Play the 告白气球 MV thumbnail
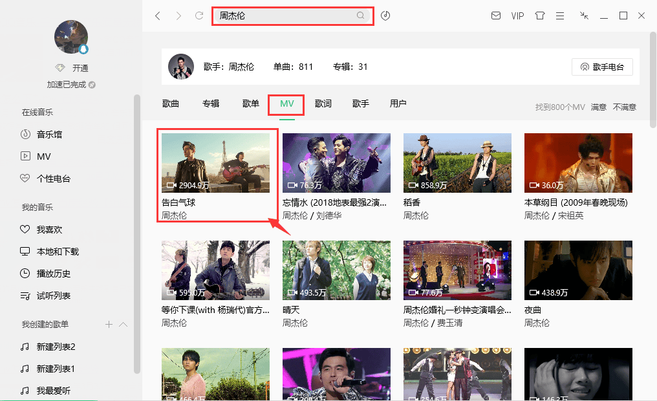The width and height of the screenshot is (657, 401). tap(217, 162)
